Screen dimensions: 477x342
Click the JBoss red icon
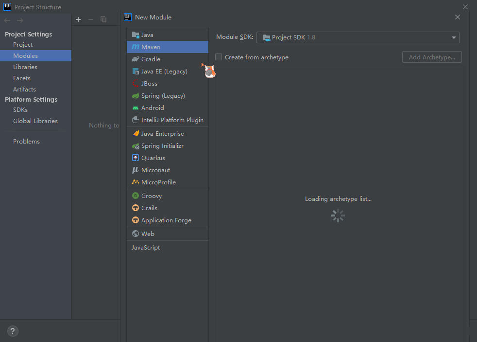click(x=136, y=84)
